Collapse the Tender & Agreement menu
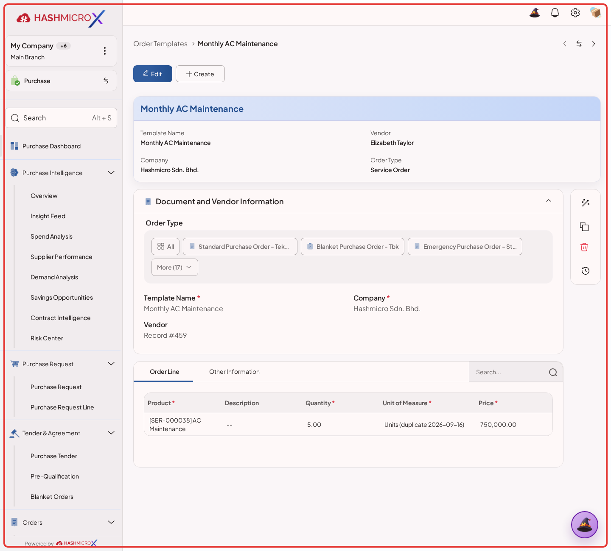The width and height of the screenshot is (611, 551). click(111, 433)
